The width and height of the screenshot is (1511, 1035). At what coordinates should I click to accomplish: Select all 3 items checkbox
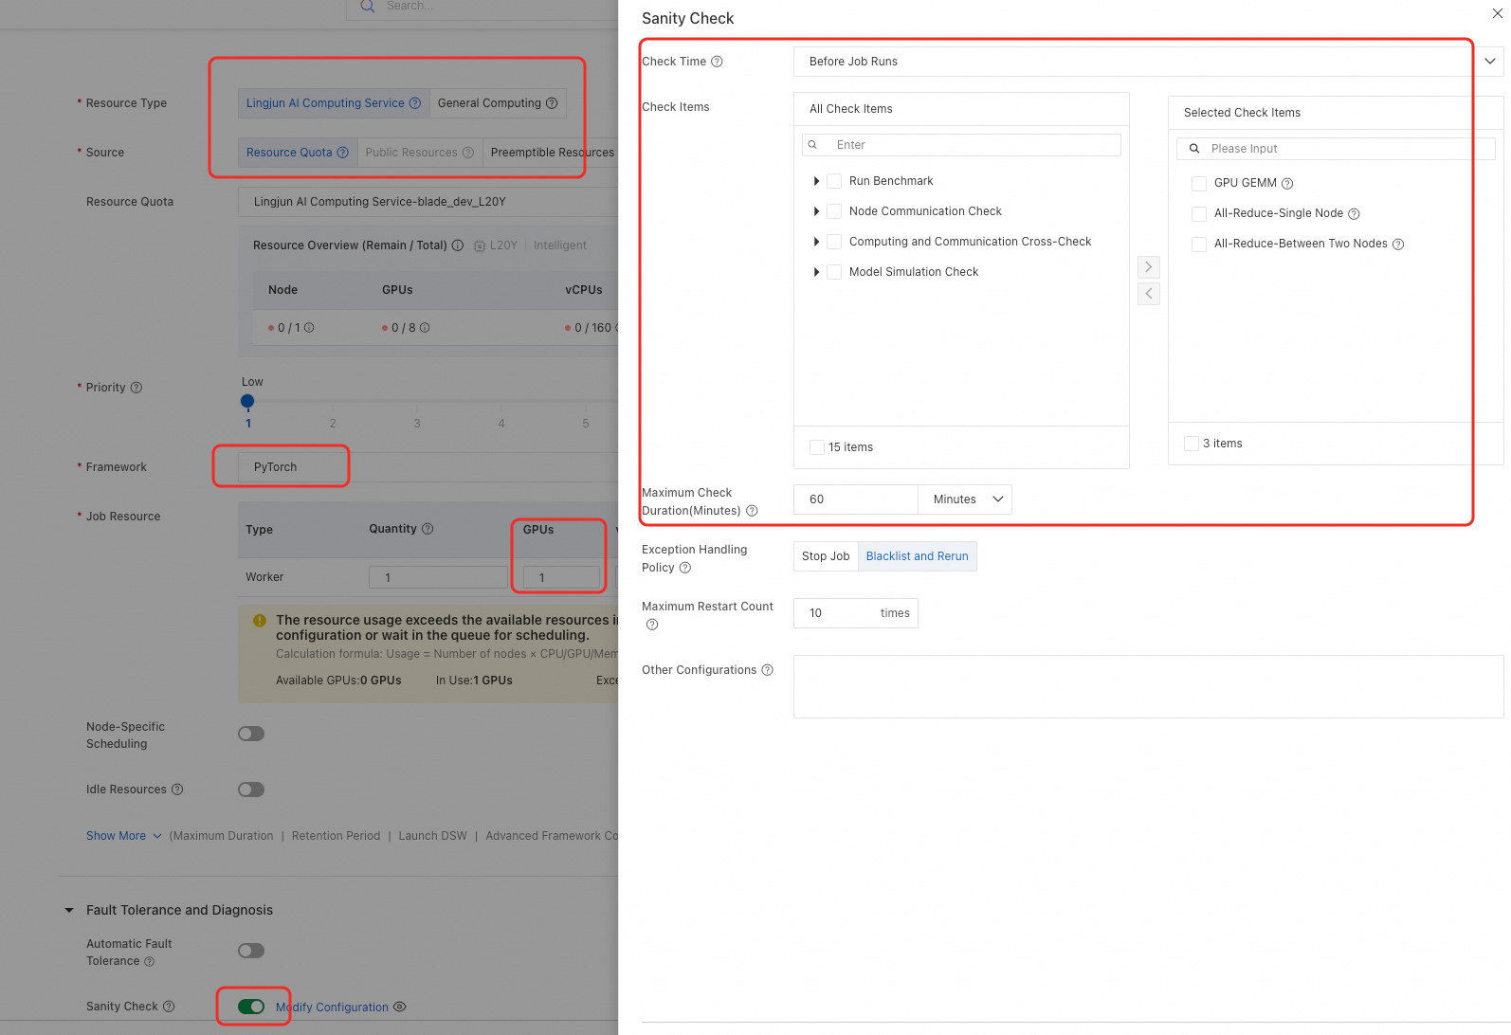(x=1192, y=444)
